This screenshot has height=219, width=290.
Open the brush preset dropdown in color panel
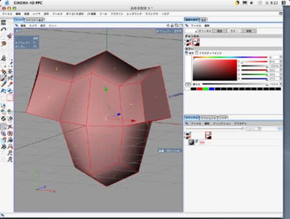click(x=191, y=31)
